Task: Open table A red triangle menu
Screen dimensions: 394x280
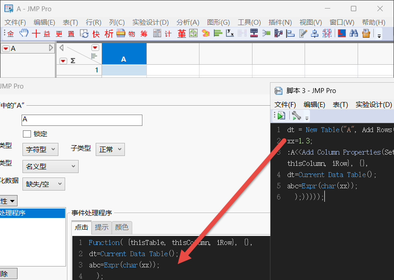Action: point(6,49)
